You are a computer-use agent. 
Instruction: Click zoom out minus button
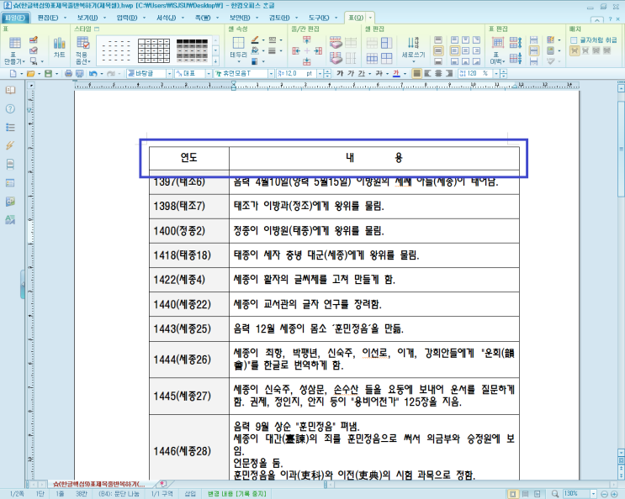(x=604, y=494)
